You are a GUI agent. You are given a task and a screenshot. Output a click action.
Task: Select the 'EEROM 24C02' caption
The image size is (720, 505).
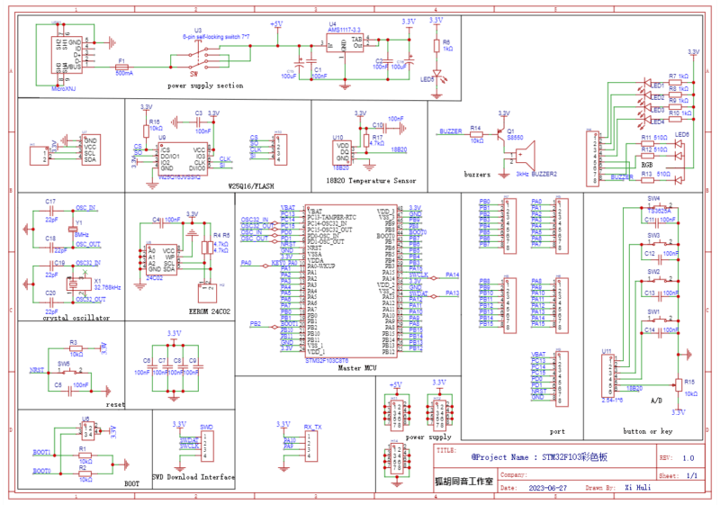[x=210, y=311]
